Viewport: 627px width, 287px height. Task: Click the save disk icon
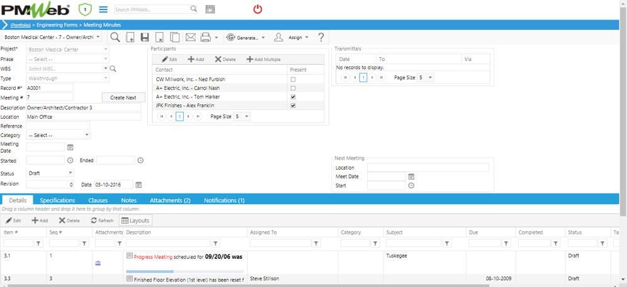(x=145, y=38)
